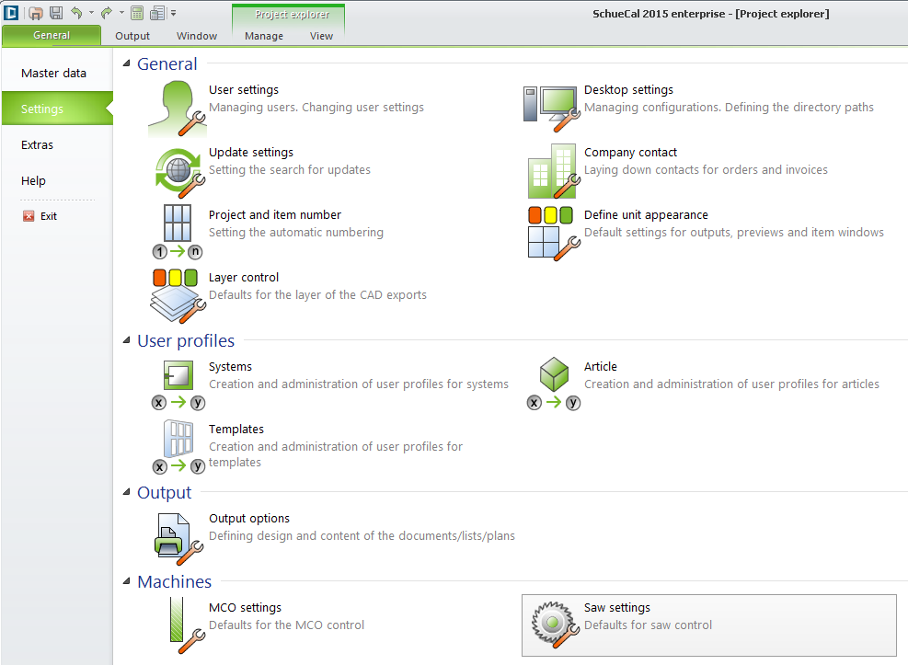Open the undo history dropdown arrow
The image size is (908, 665).
[91, 13]
